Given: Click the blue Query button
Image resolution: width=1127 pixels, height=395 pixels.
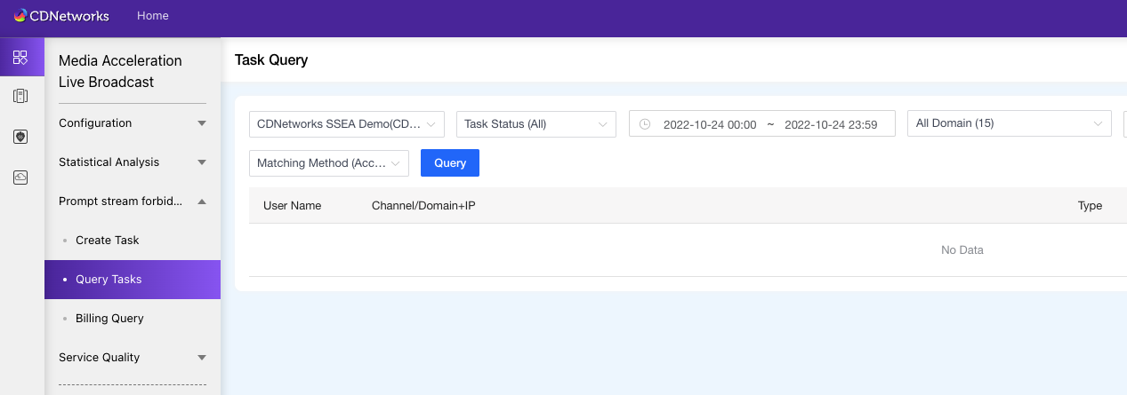Looking at the screenshot, I should pos(450,163).
